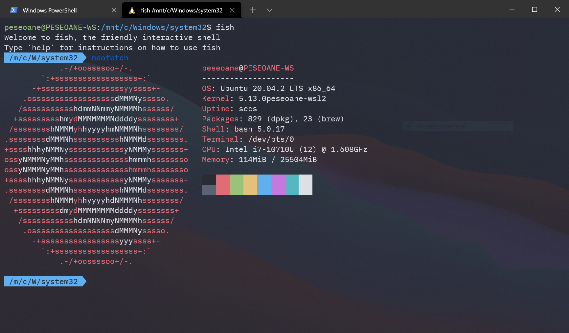Click the cyan color swatch in neofetch palette
569x333 pixels.
(x=292, y=185)
